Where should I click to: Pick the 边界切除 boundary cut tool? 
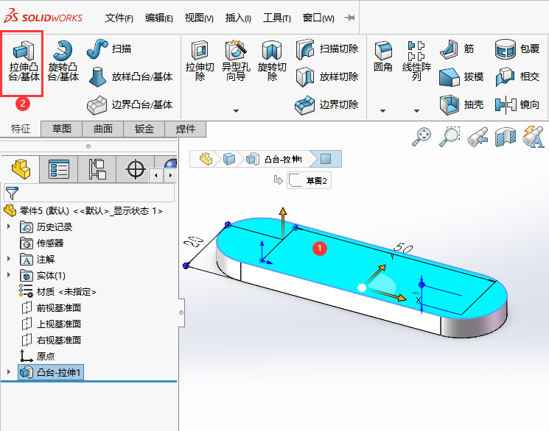pos(327,104)
